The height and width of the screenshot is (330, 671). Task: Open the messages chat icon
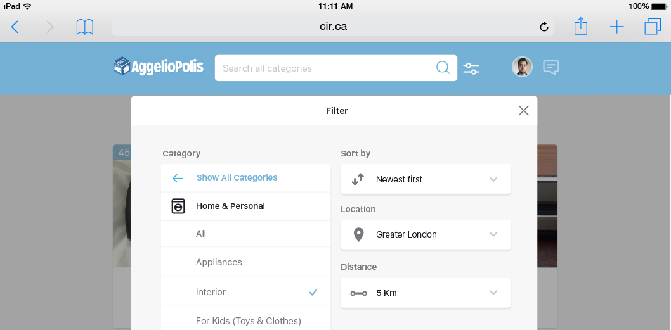pyautogui.click(x=550, y=68)
